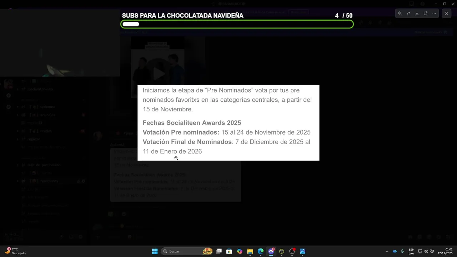
Task: Maximize the Discord window
Action: point(445,4)
